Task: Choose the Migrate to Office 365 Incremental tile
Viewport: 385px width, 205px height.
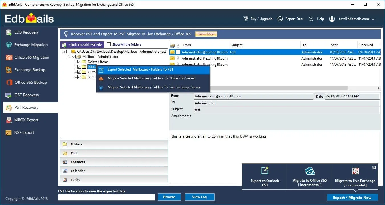Action: [310, 177]
